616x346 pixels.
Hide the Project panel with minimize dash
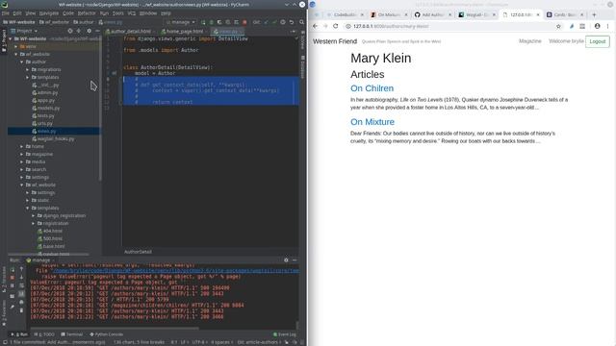click(x=97, y=31)
